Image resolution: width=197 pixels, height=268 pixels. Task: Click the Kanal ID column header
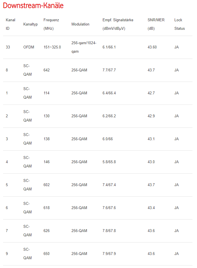pyautogui.click(x=10, y=24)
